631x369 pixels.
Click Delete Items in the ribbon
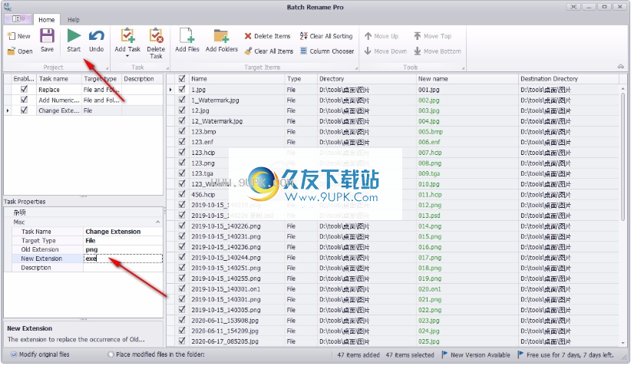point(267,36)
